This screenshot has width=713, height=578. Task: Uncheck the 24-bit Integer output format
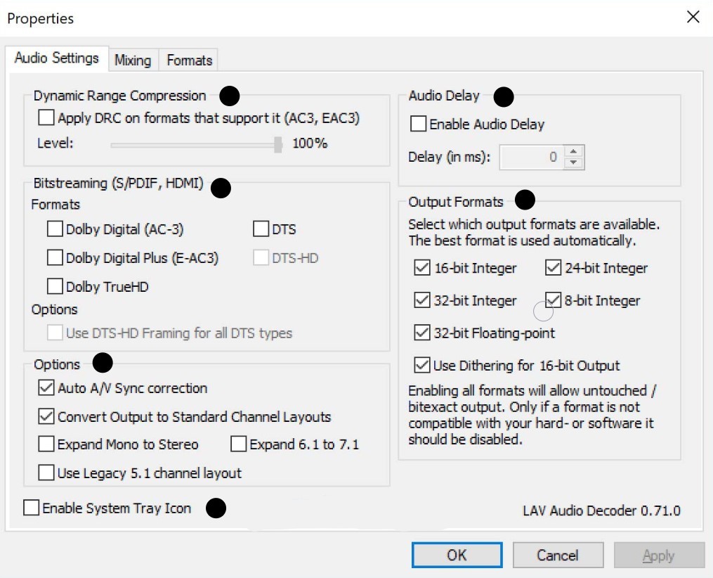pyautogui.click(x=554, y=268)
